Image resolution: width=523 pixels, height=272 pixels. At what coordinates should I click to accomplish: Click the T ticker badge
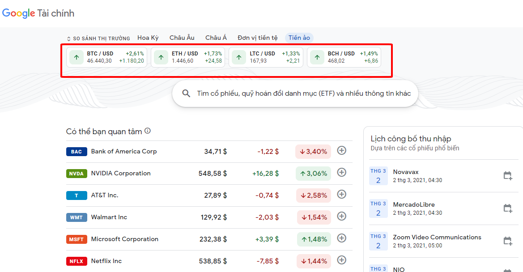pyautogui.click(x=77, y=195)
